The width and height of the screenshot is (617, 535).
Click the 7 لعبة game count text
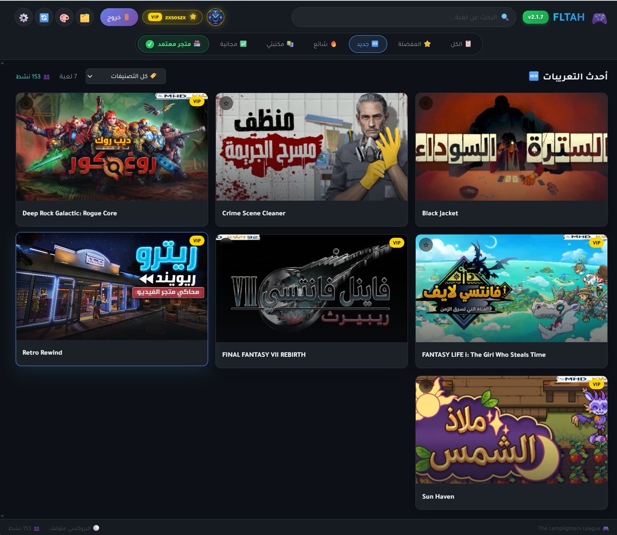click(68, 77)
